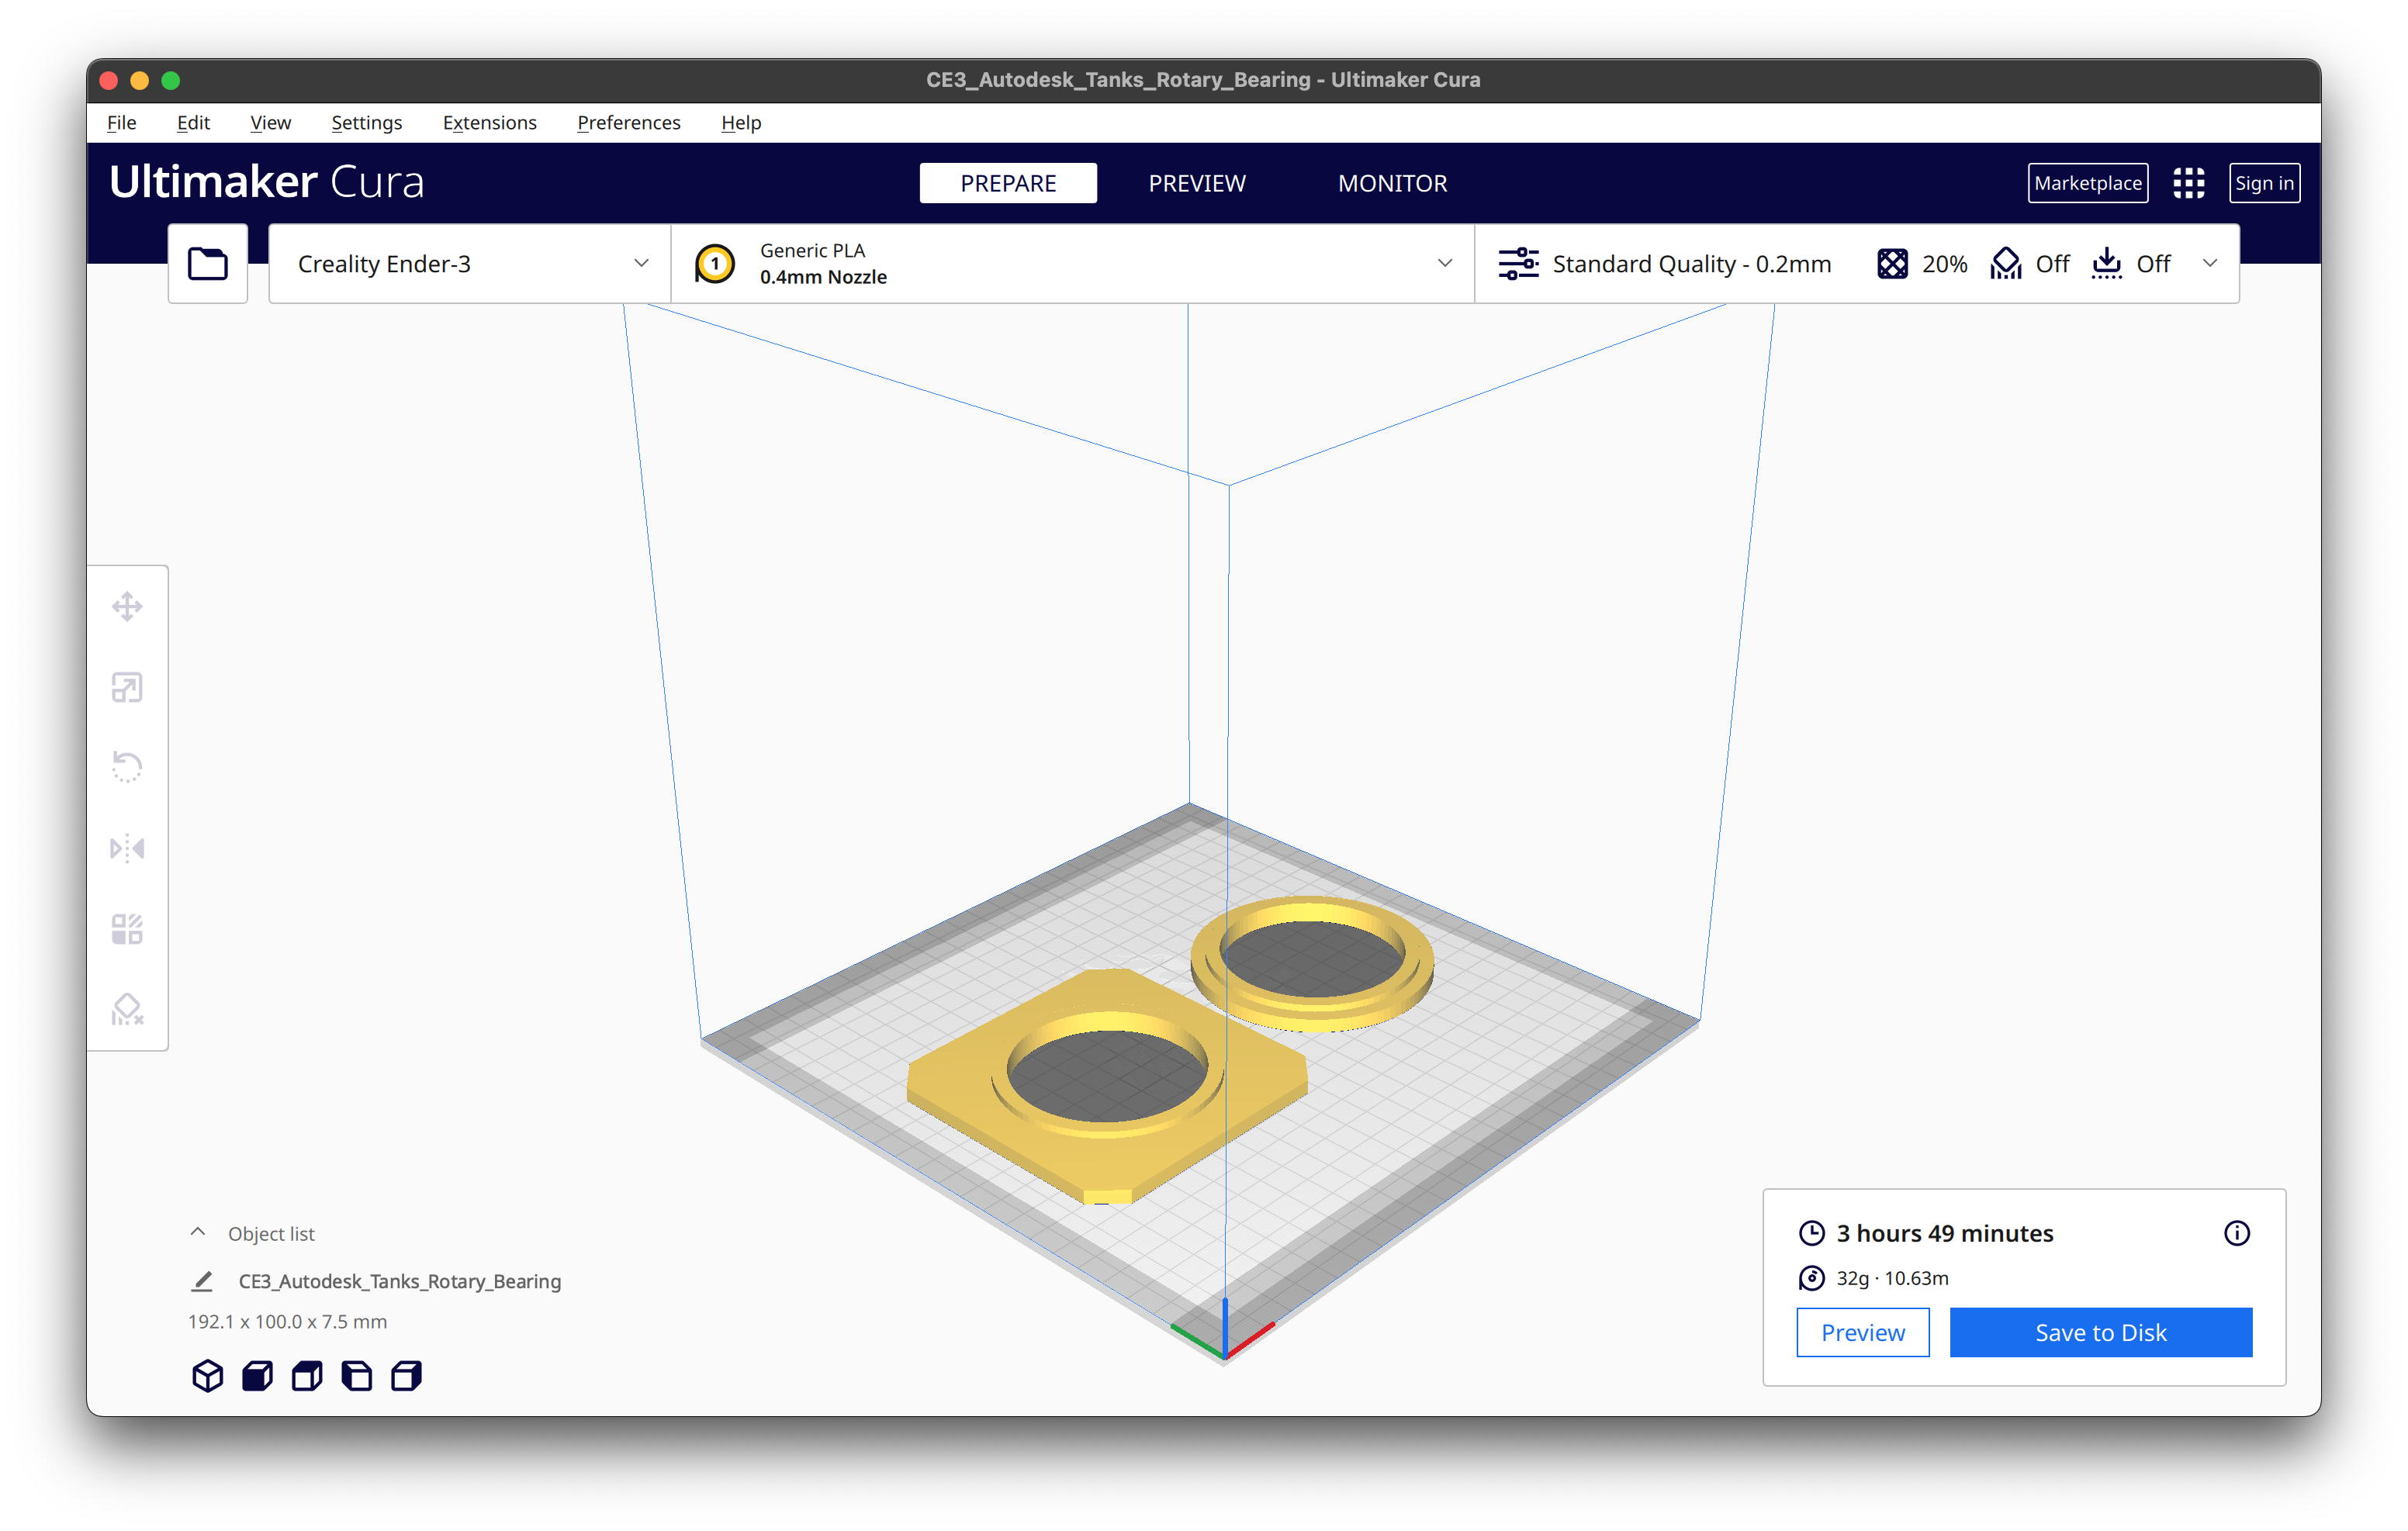Show print time info details icon
Viewport: 2408px width, 1531px height.
click(x=2236, y=1233)
